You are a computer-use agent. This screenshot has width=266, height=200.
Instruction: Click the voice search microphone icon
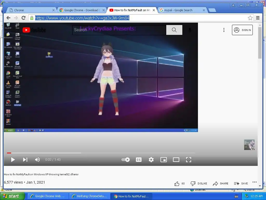pyautogui.click(x=190, y=30)
